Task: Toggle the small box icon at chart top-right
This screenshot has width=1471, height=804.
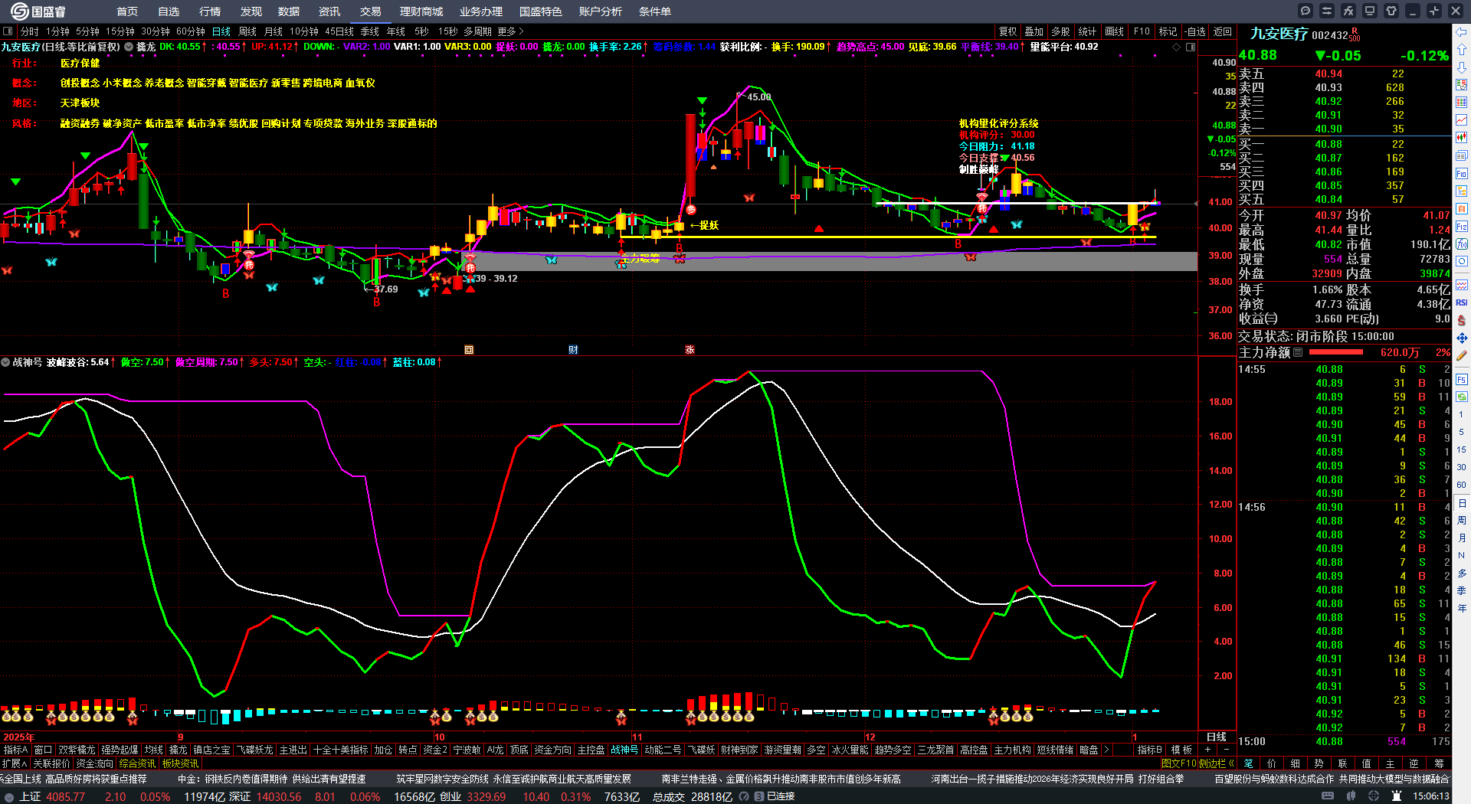Action: click(1190, 47)
